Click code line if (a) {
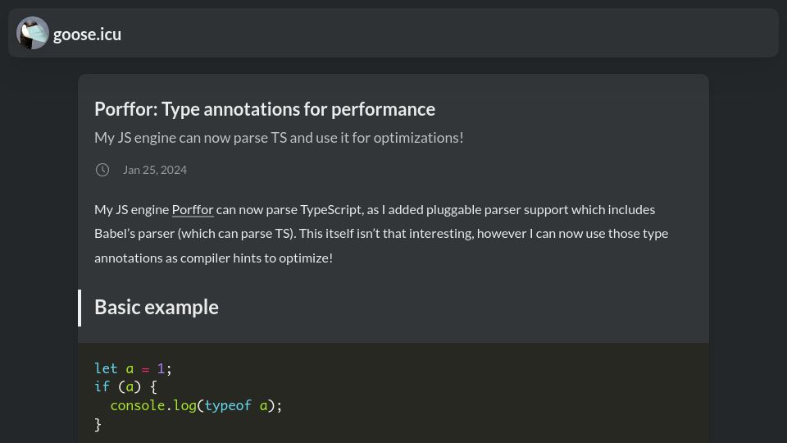Viewport: 787px width, 443px height. [x=125, y=386]
